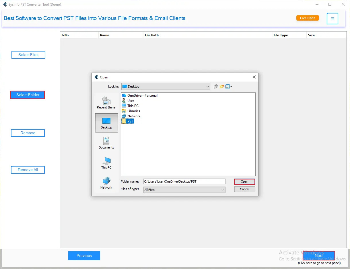The width and height of the screenshot is (350, 269).
Task: Close the Open dialog with X
Action: click(x=254, y=77)
